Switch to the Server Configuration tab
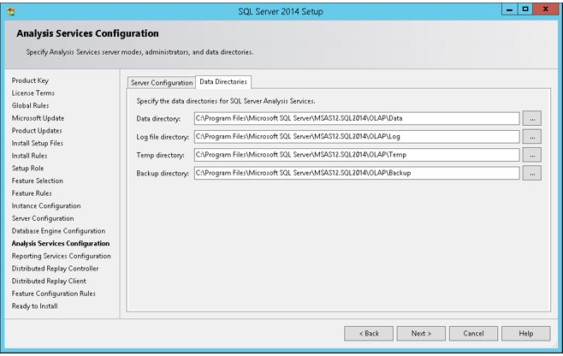Screen dimensions: 563x356 pos(162,83)
